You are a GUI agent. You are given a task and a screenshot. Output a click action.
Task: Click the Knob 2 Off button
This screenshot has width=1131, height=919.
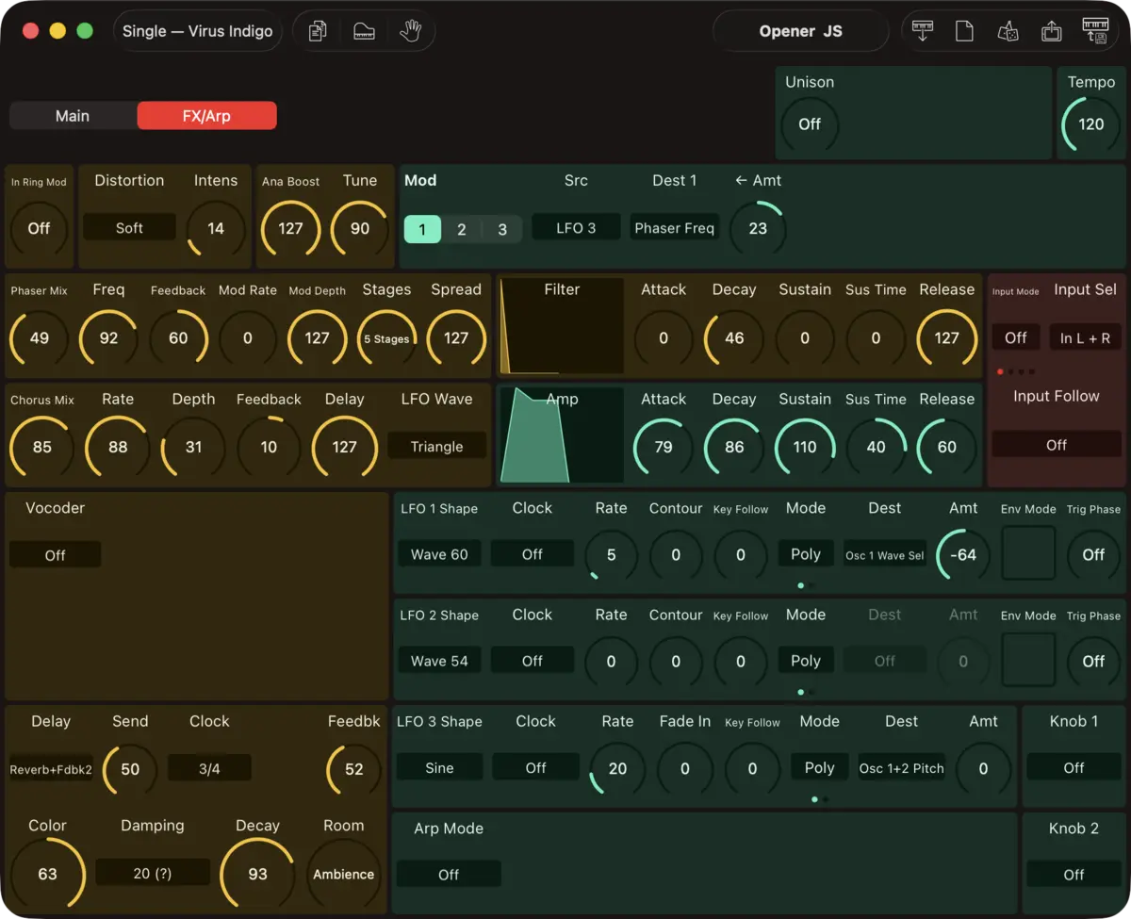click(1074, 874)
